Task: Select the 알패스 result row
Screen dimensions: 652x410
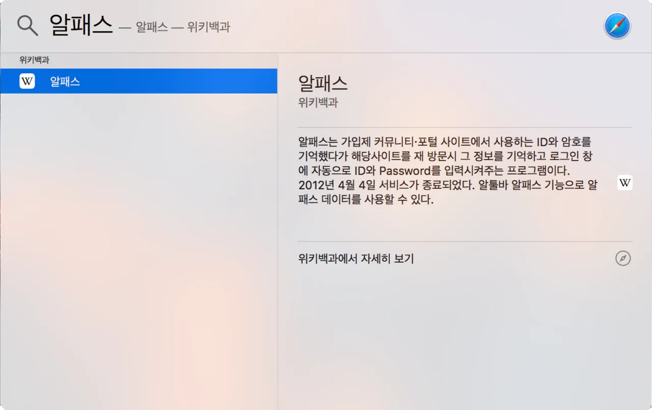Action: pyautogui.click(x=139, y=81)
